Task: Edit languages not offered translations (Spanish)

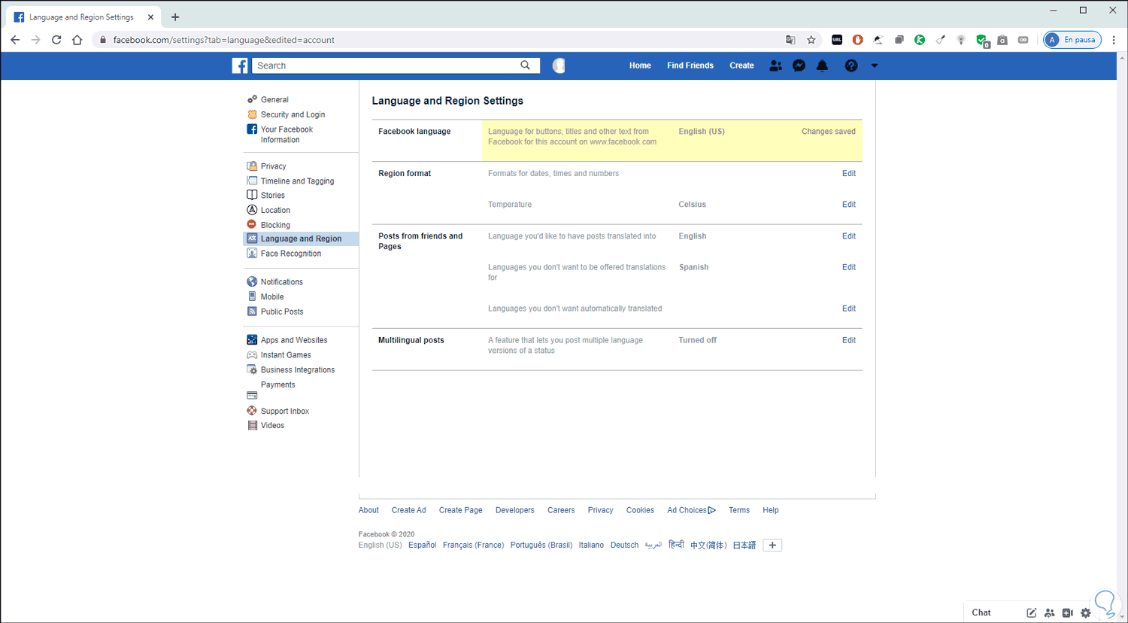Action: point(849,267)
